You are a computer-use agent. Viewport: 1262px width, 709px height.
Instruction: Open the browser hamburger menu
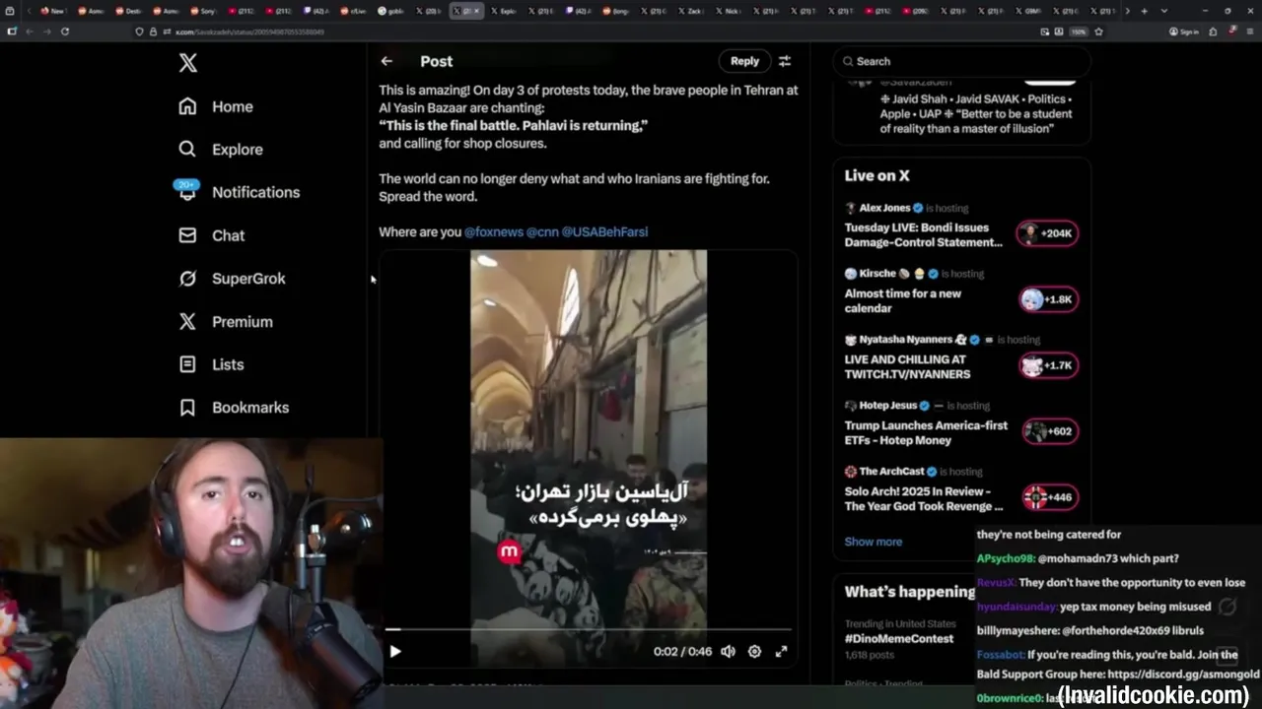[1249, 32]
